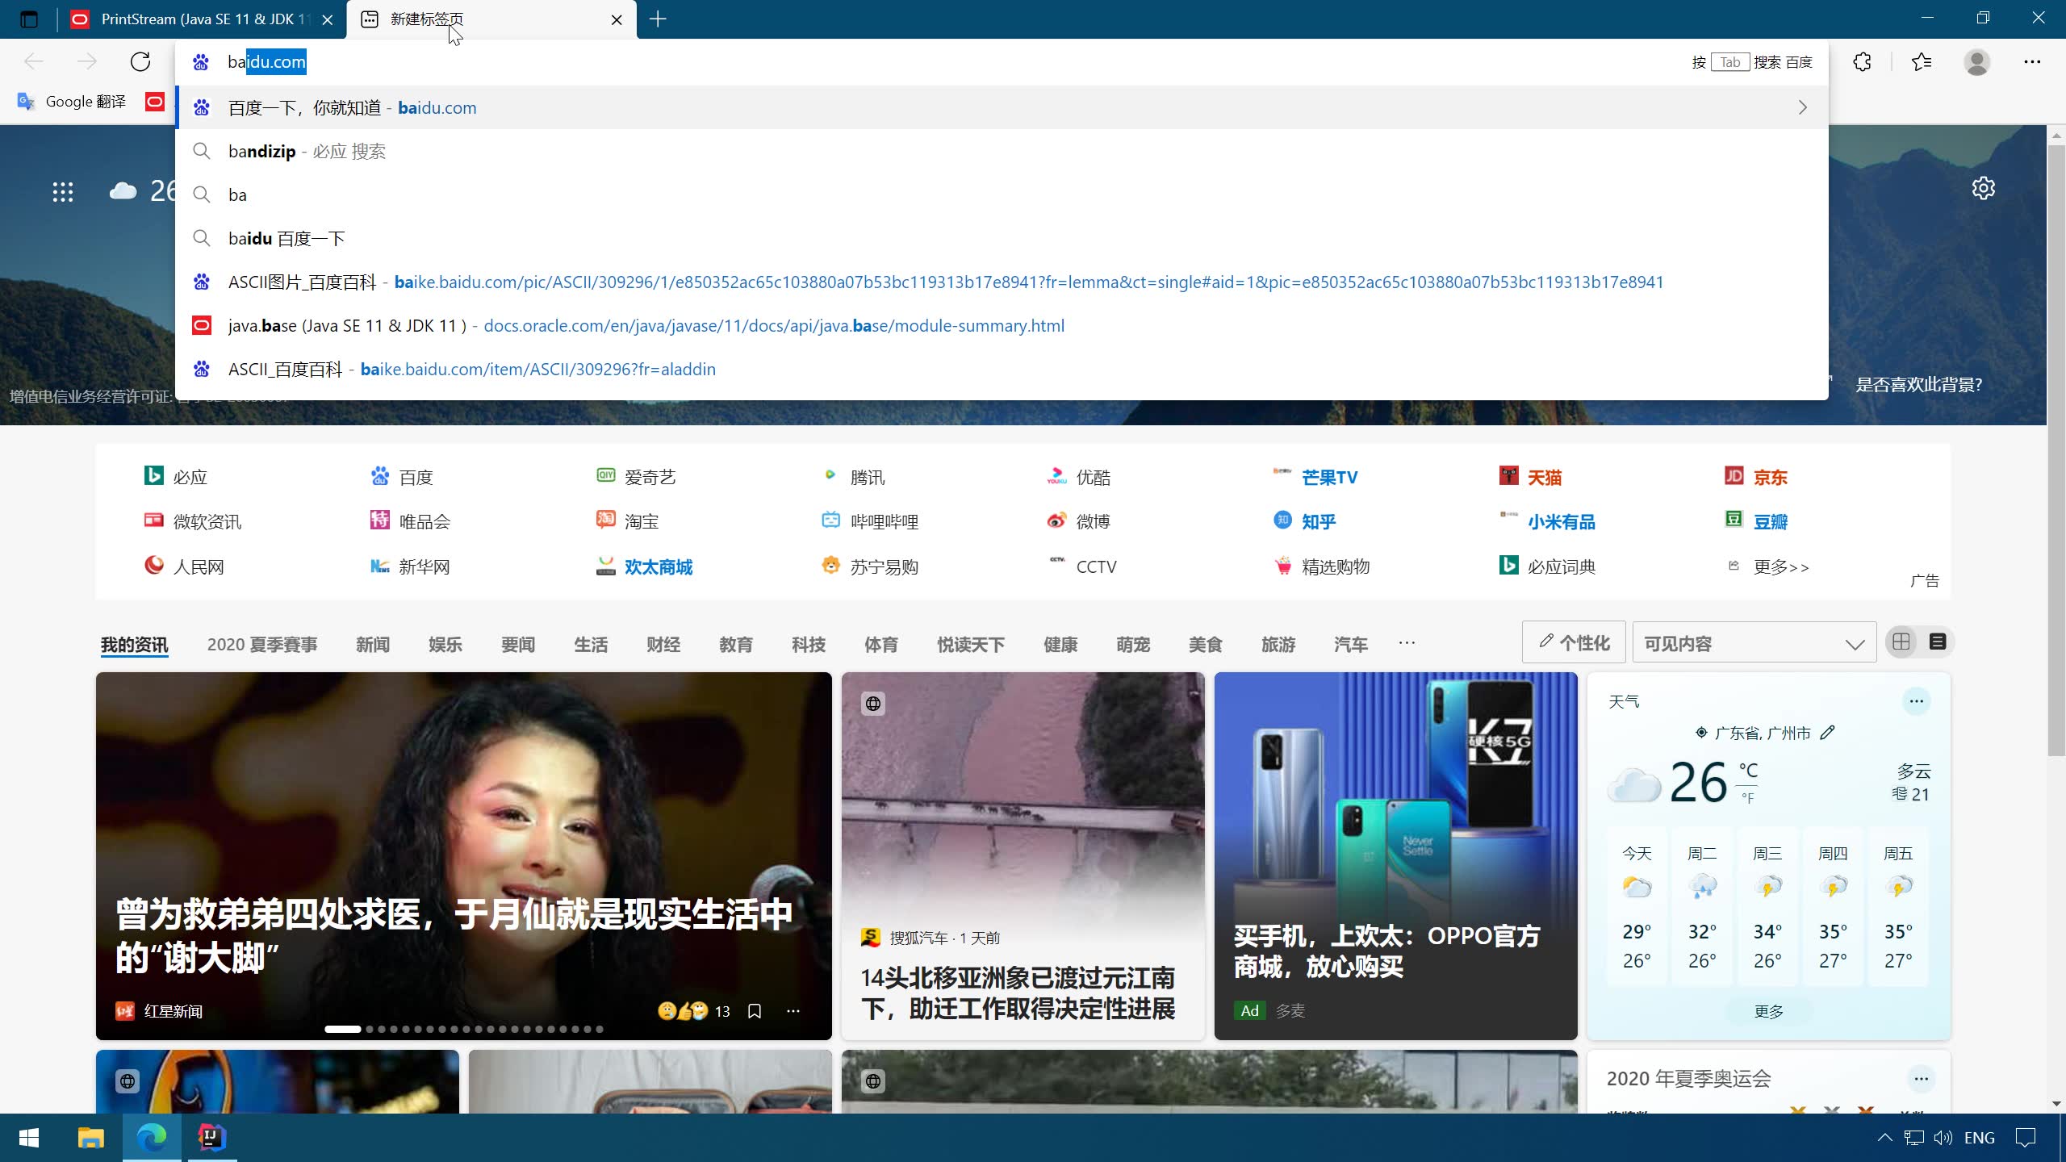
Task: Click the browser refresh button
Action: pos(140,62)
